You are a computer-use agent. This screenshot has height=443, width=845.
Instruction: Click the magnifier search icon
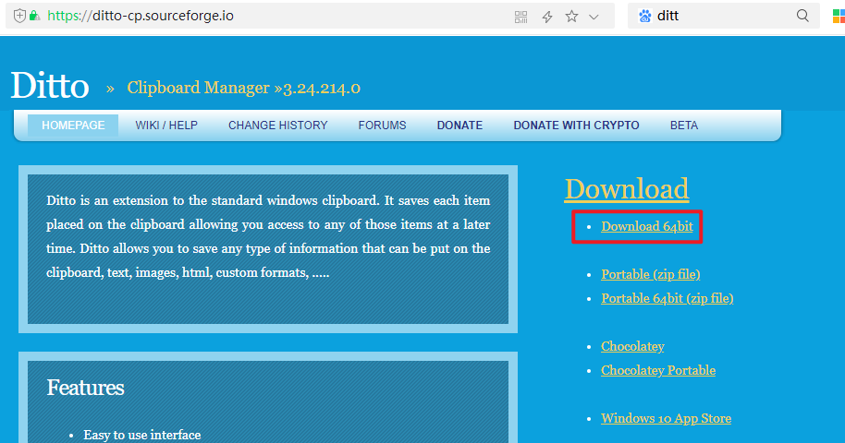point(802,16)
